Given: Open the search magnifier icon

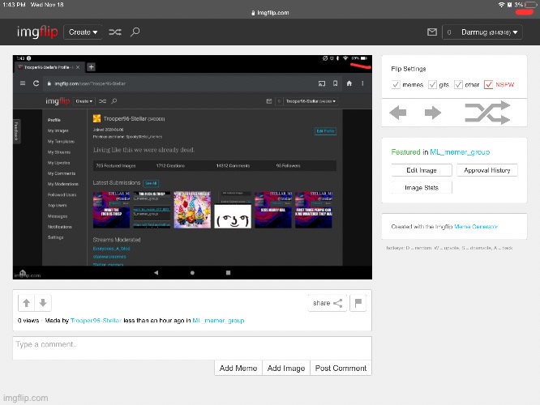Looking at the screenshot, I should click(135, 32).
